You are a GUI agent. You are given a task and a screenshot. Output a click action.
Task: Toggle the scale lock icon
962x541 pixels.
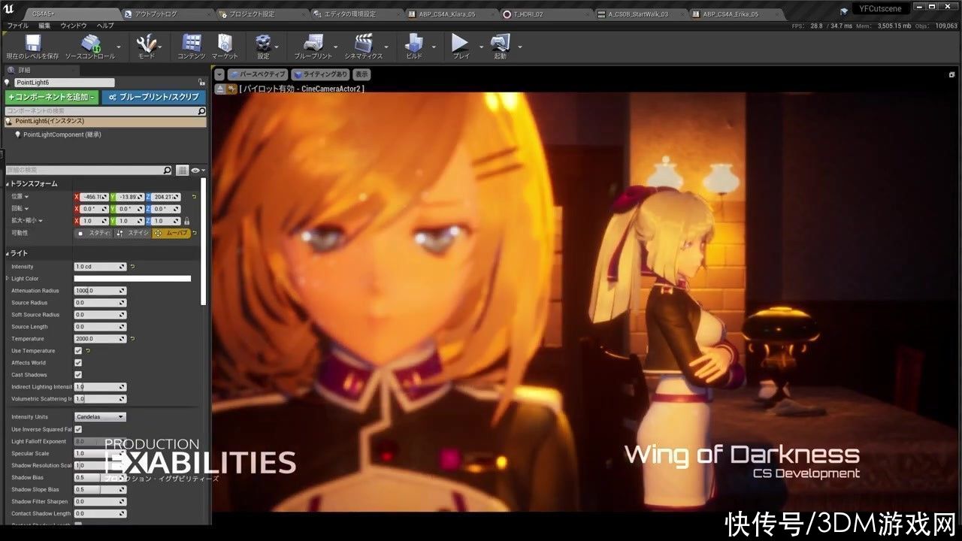pyautogui.click(x=186, y=221)
